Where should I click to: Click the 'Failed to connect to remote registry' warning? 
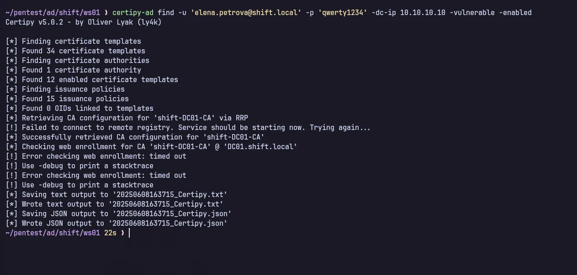196,128
